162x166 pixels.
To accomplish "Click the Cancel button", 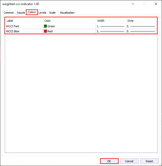I will pyautogui.click(x=129, y=161).
